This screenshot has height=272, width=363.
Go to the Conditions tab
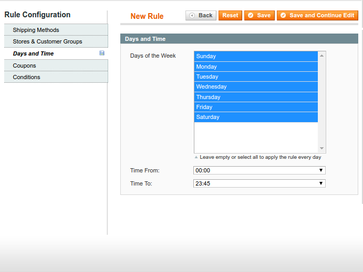coord(26,77)
